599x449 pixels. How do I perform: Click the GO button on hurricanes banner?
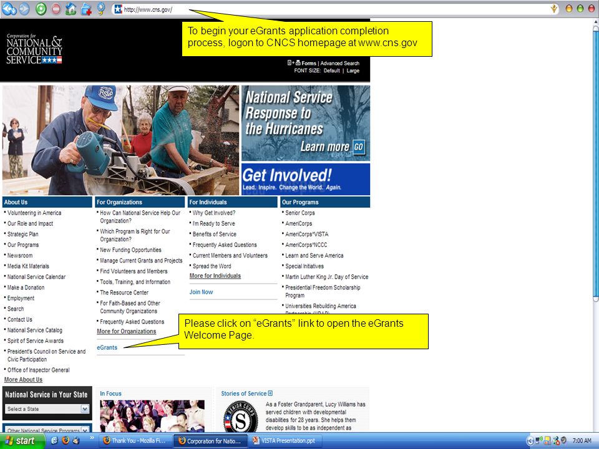pos(358,147)
